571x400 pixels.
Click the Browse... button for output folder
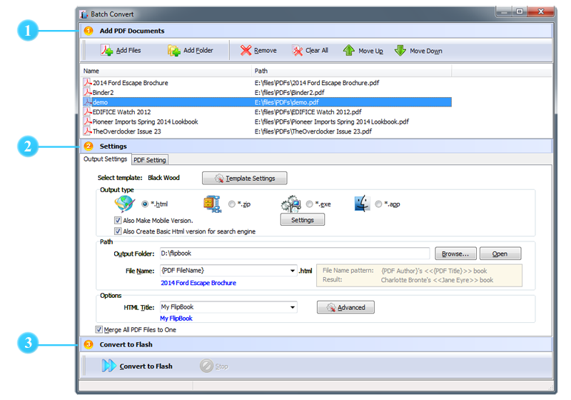tap(455, 254)
